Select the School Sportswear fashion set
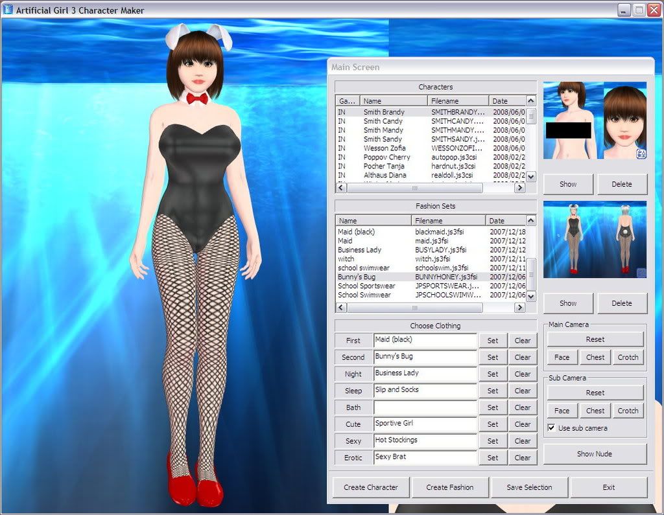The width and height of the screenshot is (664, 515). [x=431, y=286]
